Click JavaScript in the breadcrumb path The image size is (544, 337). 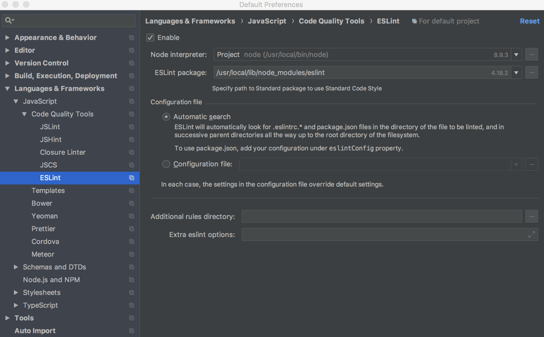(267, 21)
